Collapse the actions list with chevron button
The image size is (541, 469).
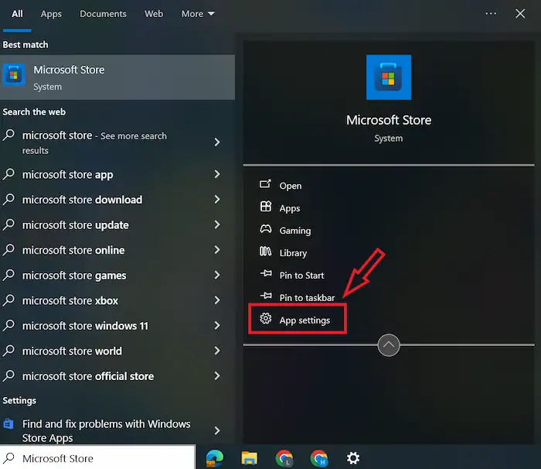(x=389, y=345)
